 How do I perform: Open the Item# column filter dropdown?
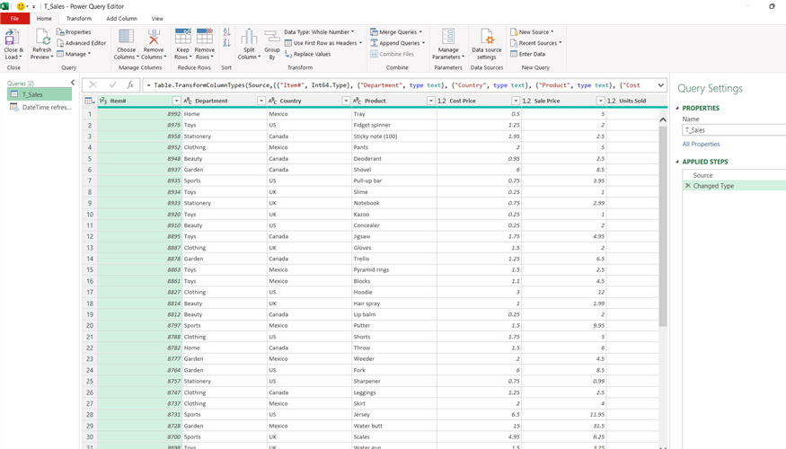[176, 101]
